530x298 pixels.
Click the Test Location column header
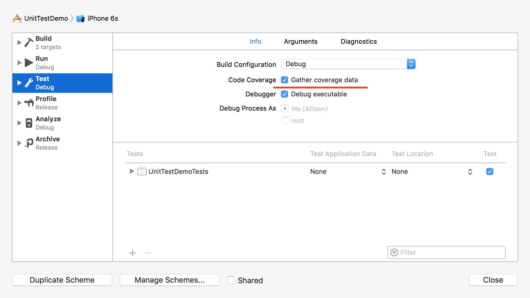[412, 154]
